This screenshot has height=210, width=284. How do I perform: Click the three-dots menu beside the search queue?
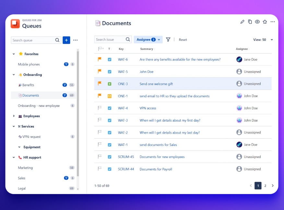75,40
